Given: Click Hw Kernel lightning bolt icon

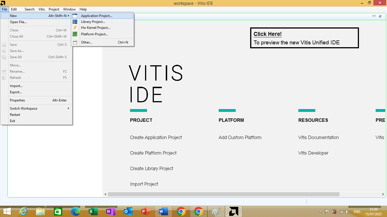Looking at the screenshot, I should coord(75,28).
